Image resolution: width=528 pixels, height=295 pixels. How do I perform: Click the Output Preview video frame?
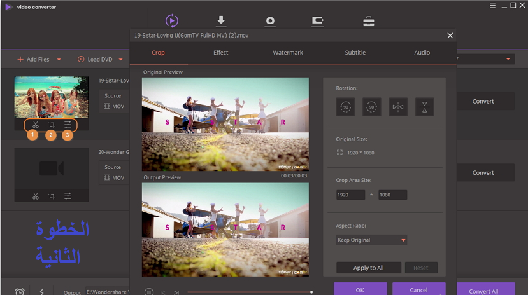225,230
